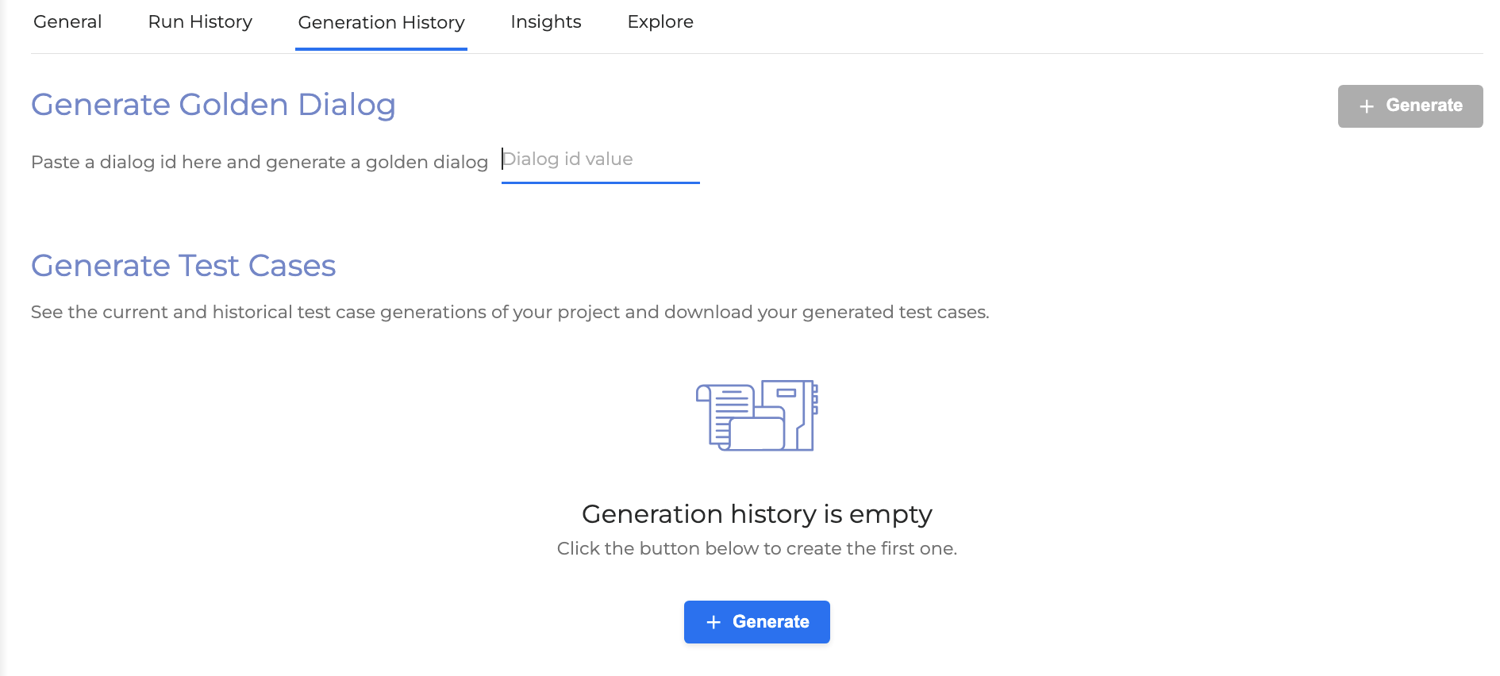The width and height of the screenshot is (1500, 676).
Task: Click the 'Generation history is empty' message
Action: click(757, 515)
